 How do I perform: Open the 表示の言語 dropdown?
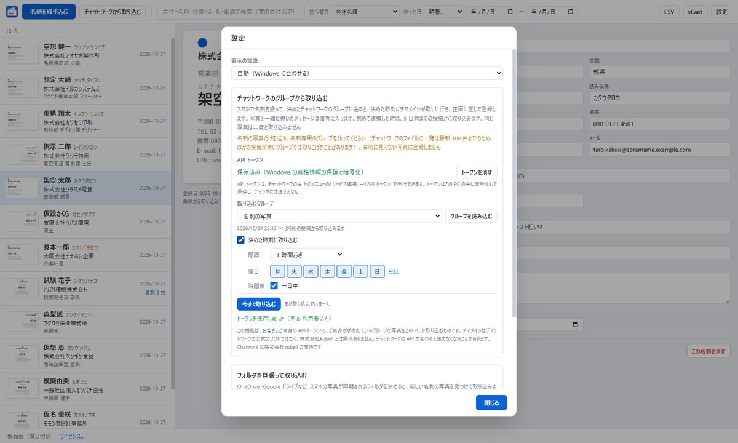[x=367, y=73]
